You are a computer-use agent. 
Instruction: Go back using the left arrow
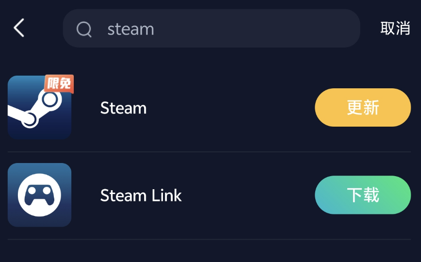coord(19,28)
